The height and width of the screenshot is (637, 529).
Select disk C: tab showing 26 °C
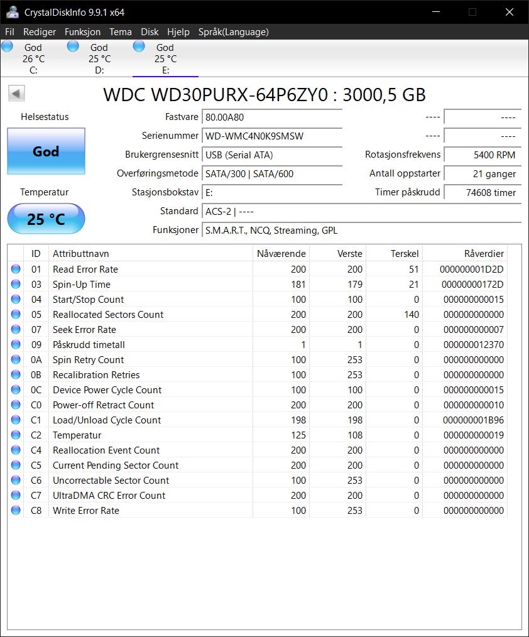point(33,58)
